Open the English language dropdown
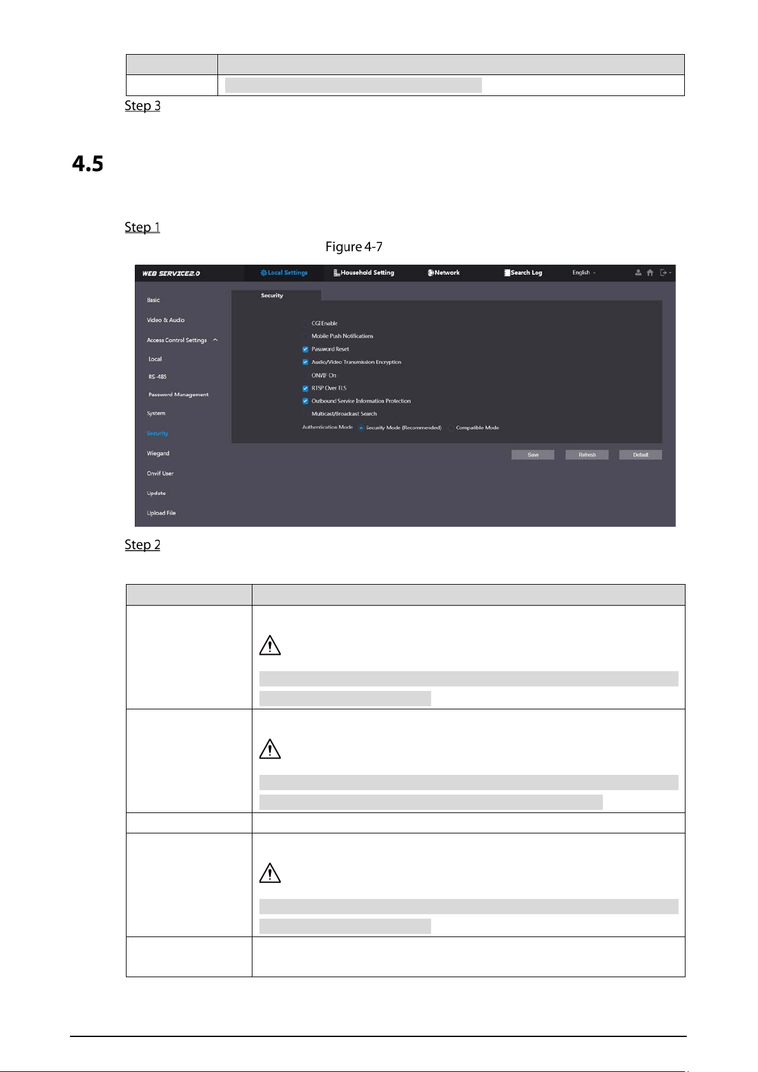Screen dimensions: 758x1072 pyautogui.click(x=584, y=272)
